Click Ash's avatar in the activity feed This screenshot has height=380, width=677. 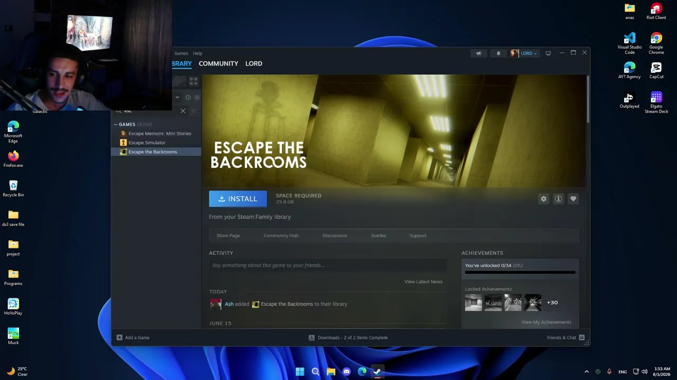216,304
